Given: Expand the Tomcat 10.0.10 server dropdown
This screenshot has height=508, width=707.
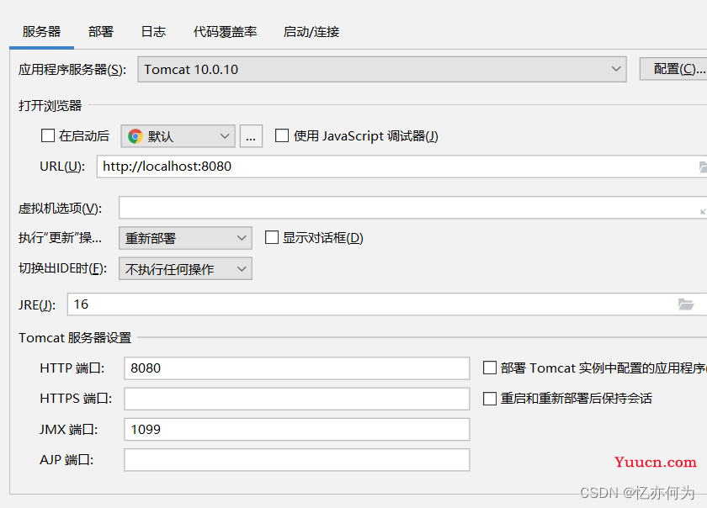Looking at the screenshot, I should 382,70.
